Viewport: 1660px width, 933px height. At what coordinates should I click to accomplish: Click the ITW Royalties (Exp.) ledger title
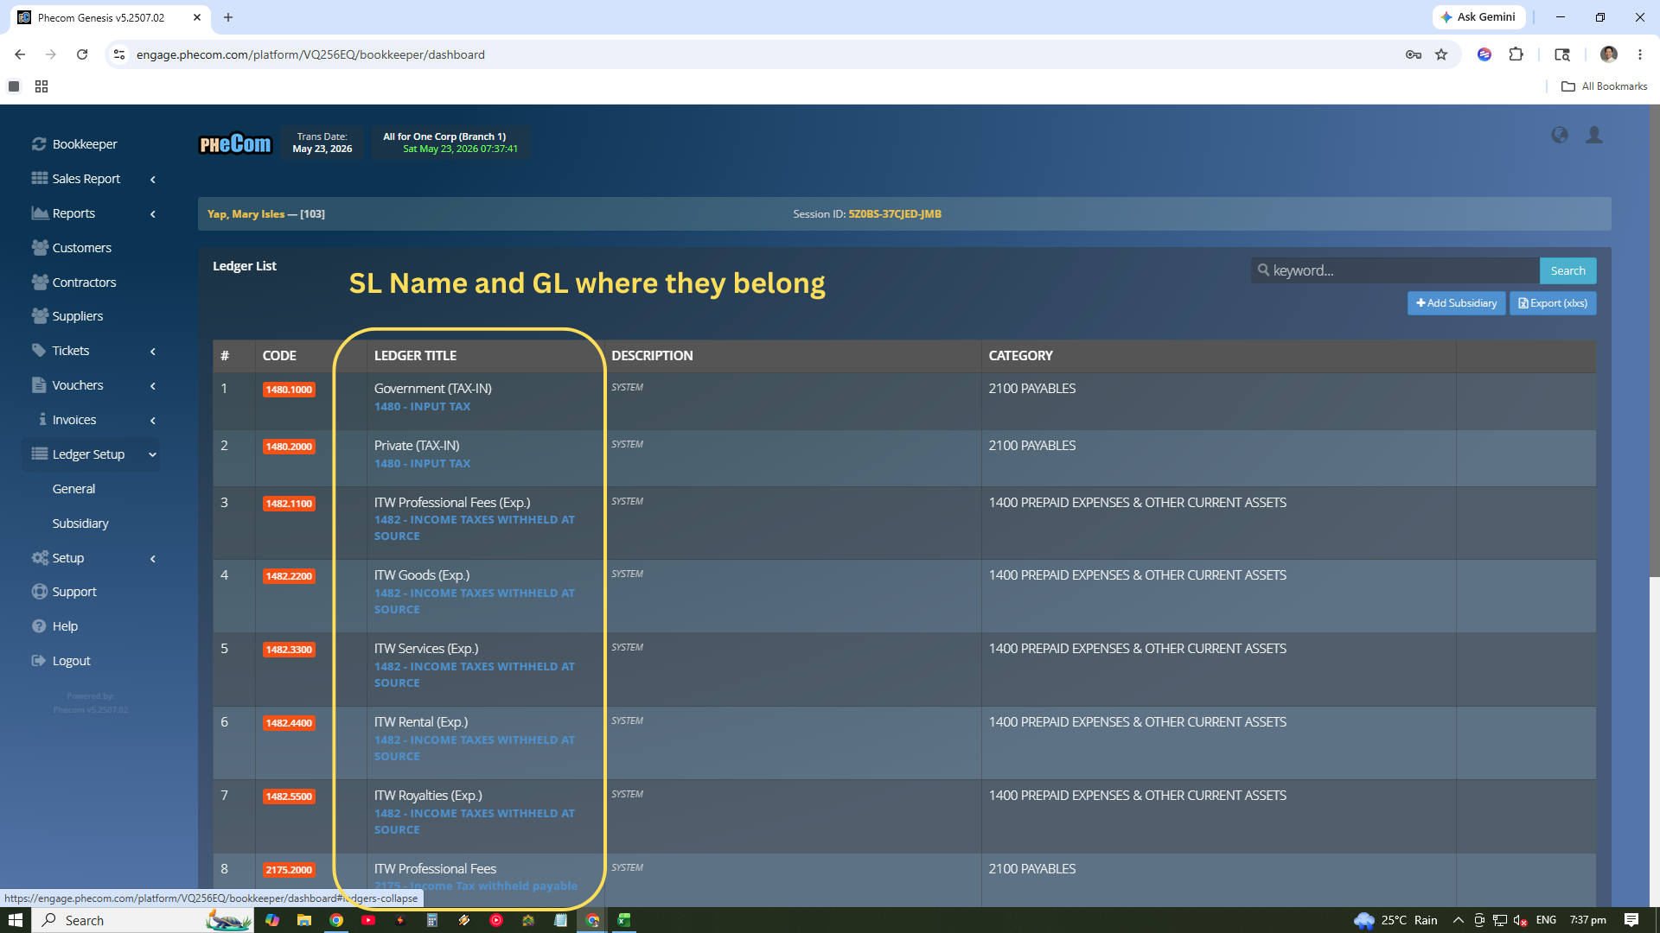coord(428,796)
